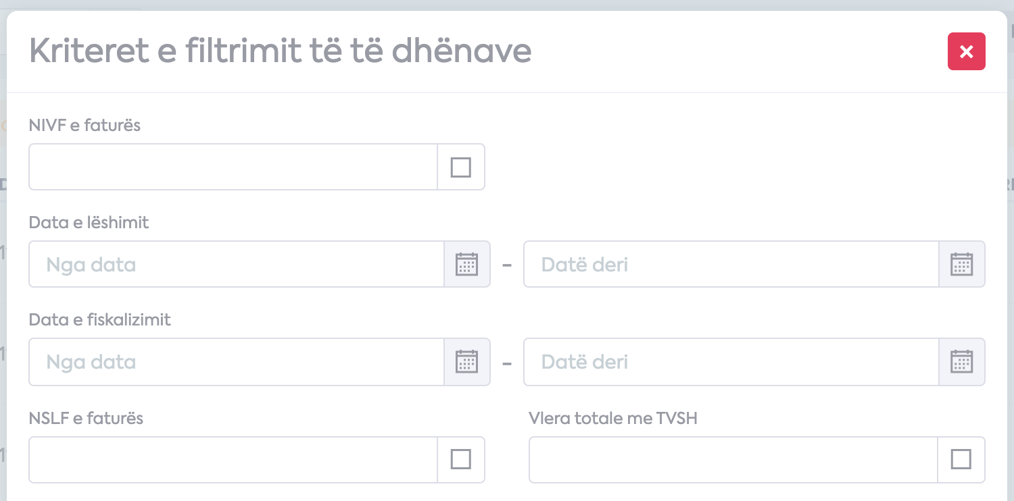This screenshot has height=501, width=1014.
Task: Open calendar for Data e fiskalizimit start date
Action: tap(467, 362)
